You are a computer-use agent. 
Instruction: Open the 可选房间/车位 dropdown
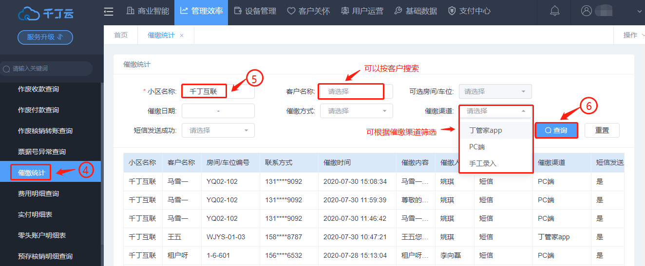coord(495,91)
